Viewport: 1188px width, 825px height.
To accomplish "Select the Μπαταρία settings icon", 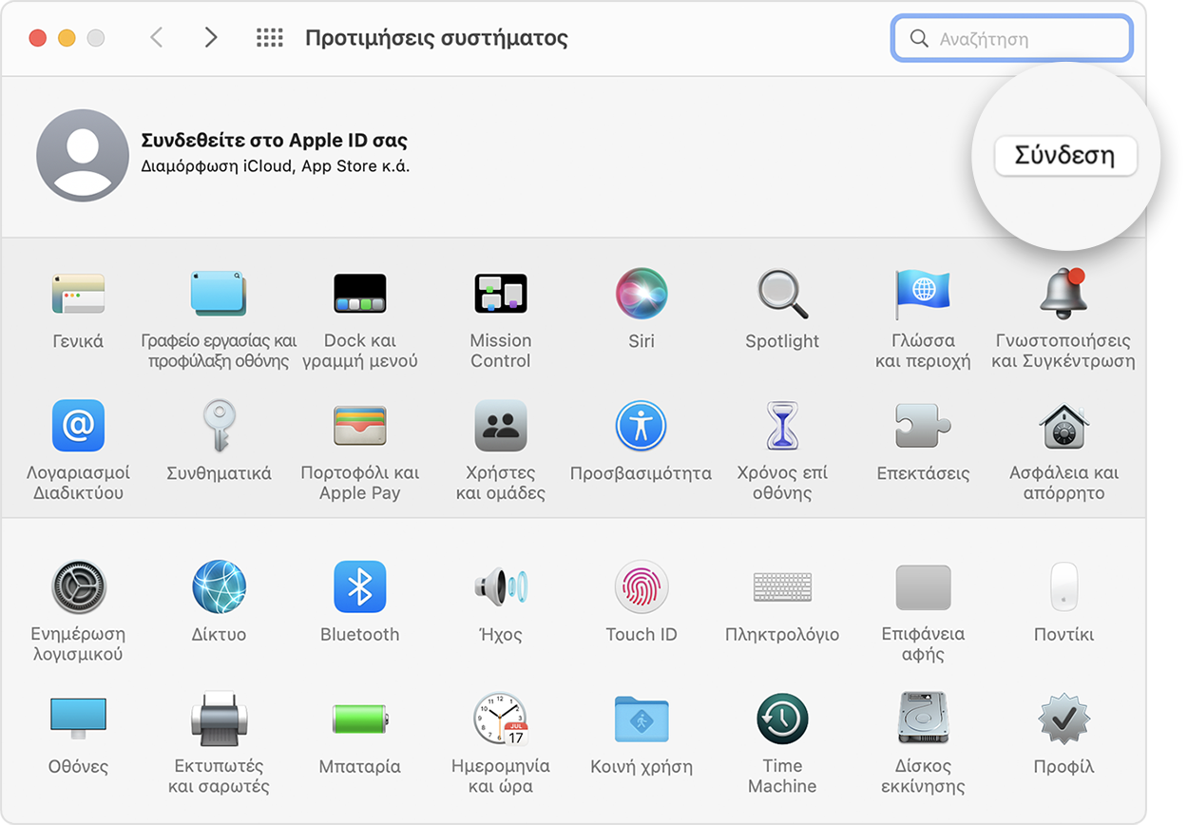I will click(x=360, y=719).
